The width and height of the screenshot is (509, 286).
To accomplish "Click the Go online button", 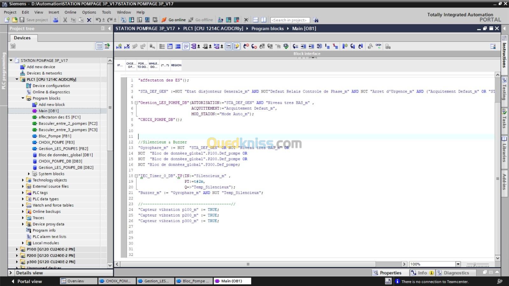I will point(174,20).
